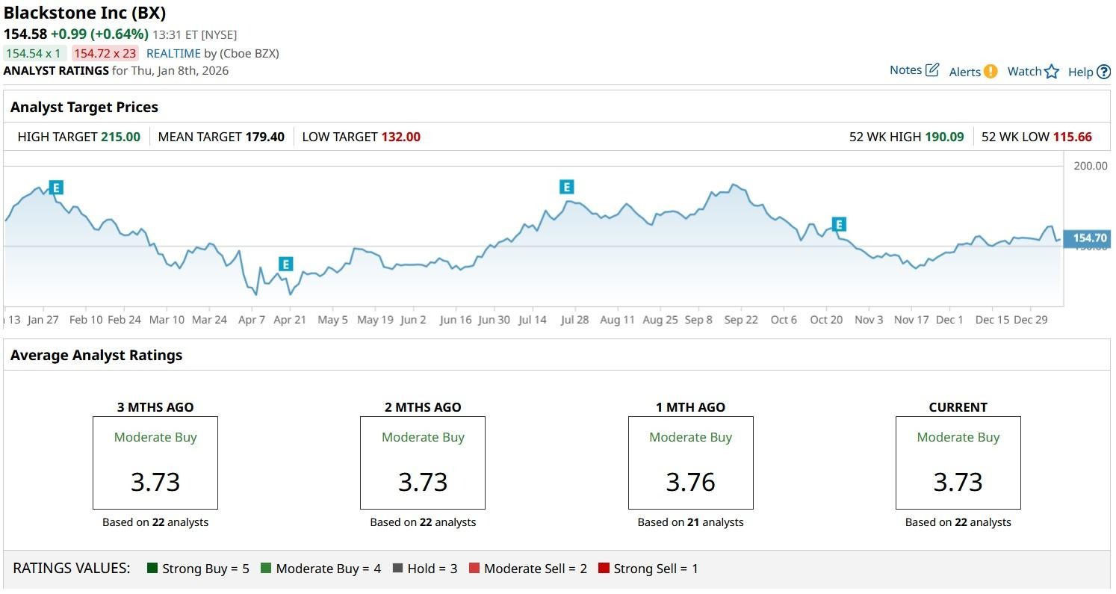1116x594 pixels.
Task: Open the Help question mark icon
Action: coord(1104,72)
